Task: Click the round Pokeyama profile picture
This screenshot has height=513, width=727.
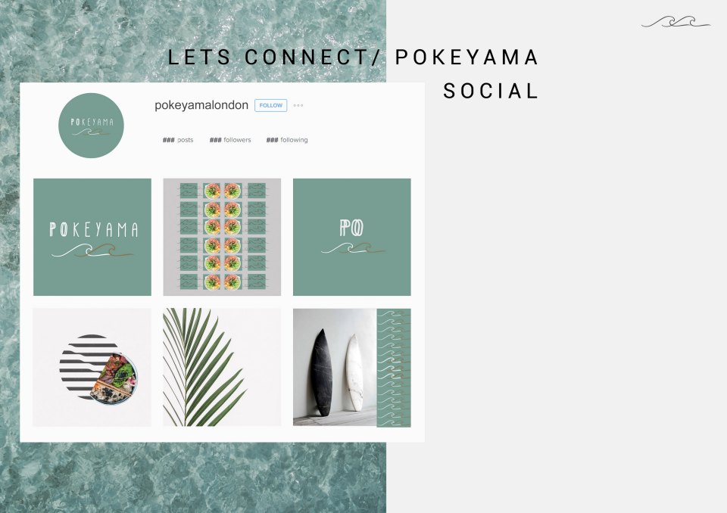Action: coord(91,126)
